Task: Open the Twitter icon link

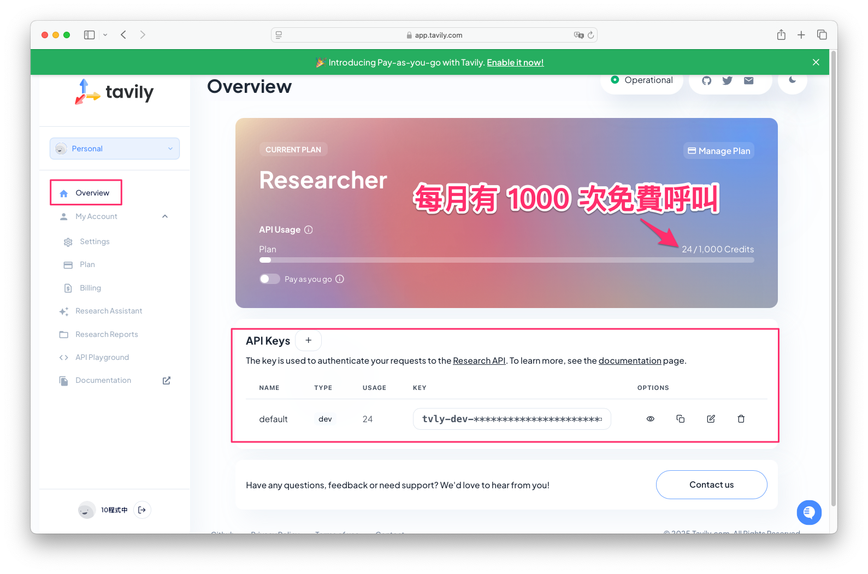Action: [x=727, y=81]
